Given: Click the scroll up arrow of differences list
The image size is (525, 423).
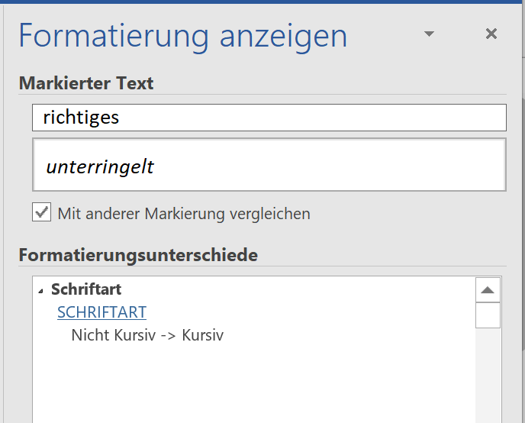Looking at the screenshot, I should click(488, 289).
